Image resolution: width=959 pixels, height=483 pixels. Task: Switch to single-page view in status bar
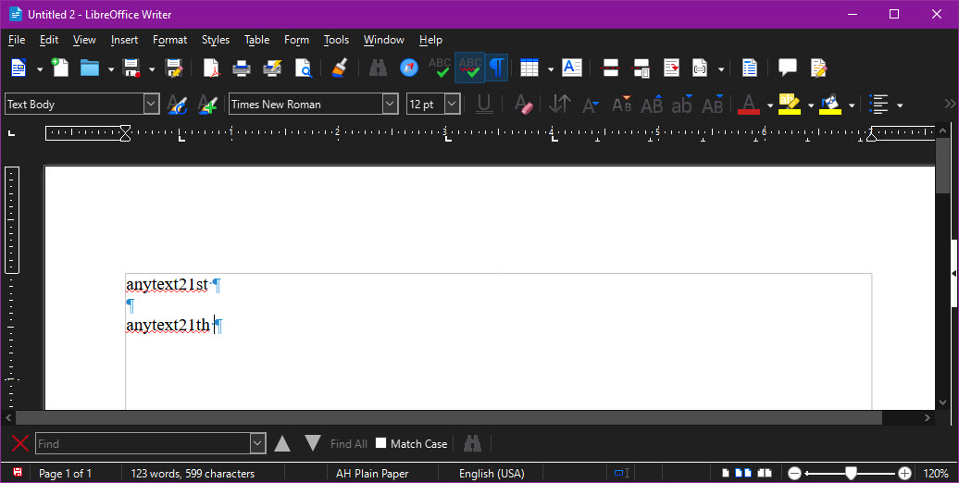pos(726,473)
